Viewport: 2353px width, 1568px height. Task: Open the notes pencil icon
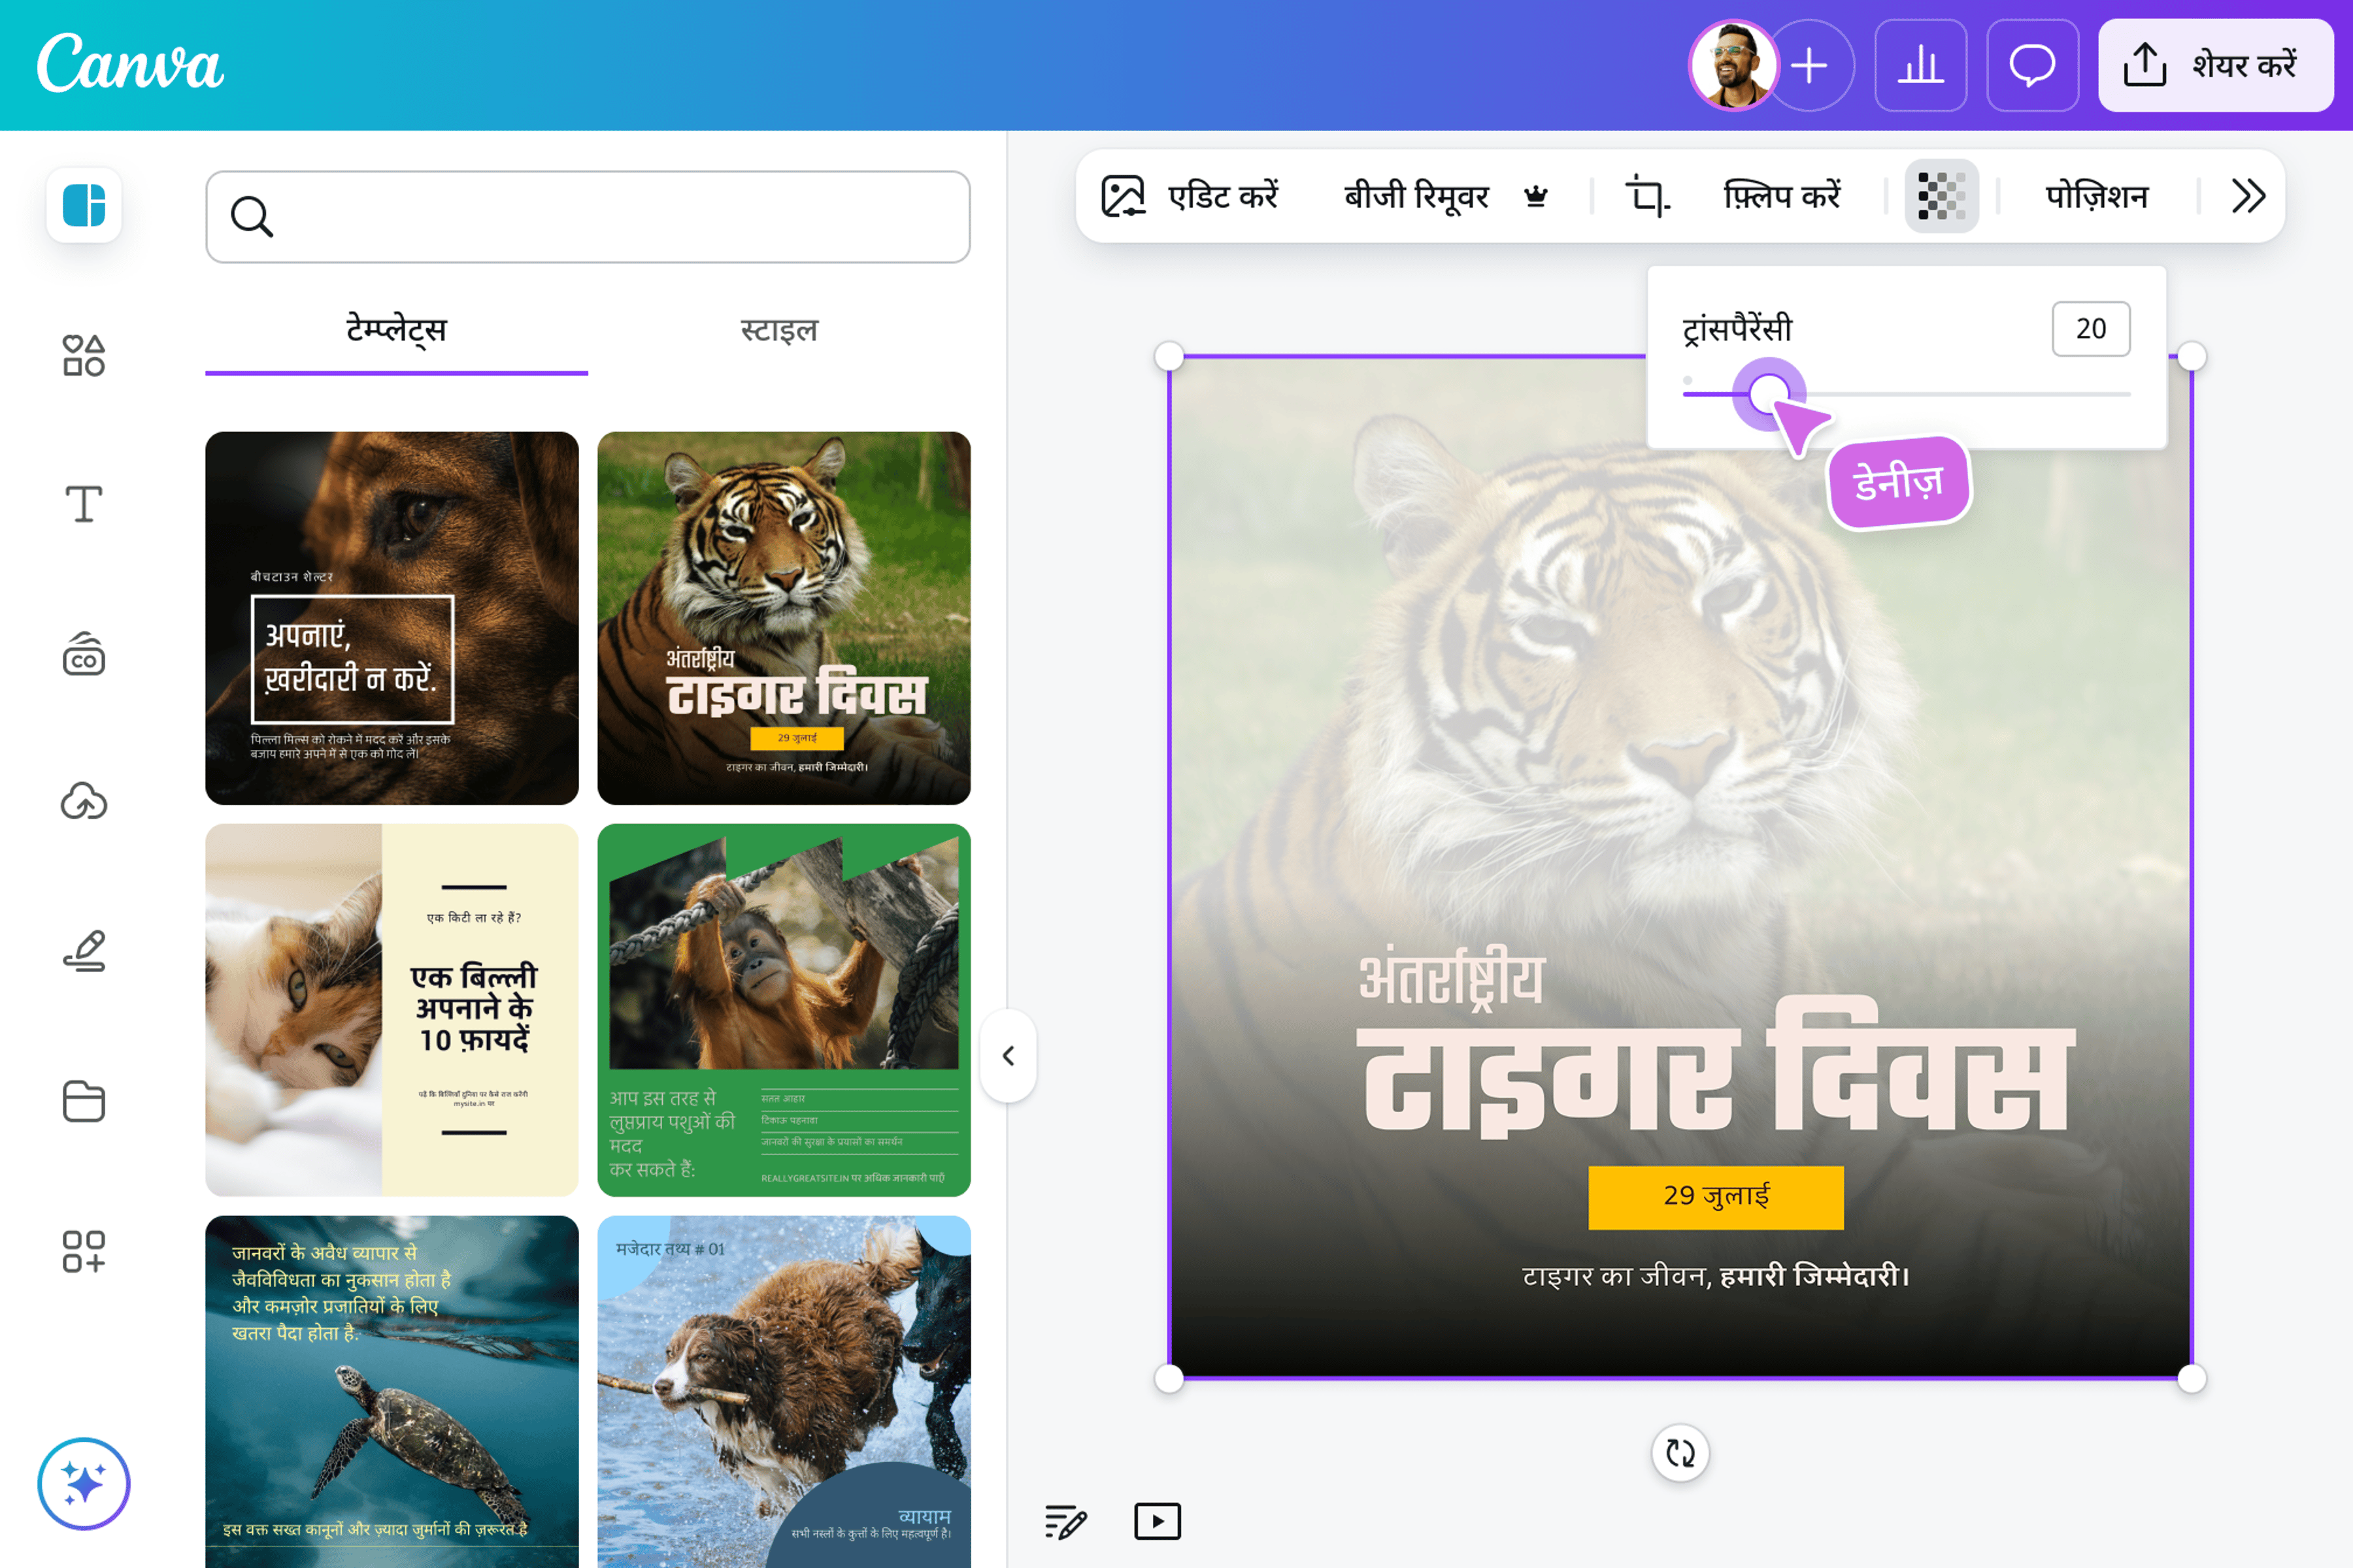[x=1065, y=1522]
